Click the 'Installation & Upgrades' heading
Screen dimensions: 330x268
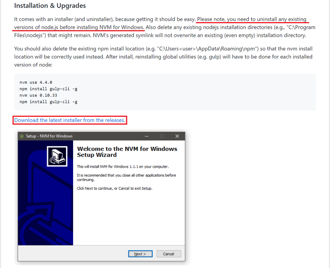coord(50,6)
